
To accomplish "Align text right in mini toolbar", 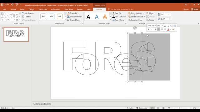I will [165, 29].
